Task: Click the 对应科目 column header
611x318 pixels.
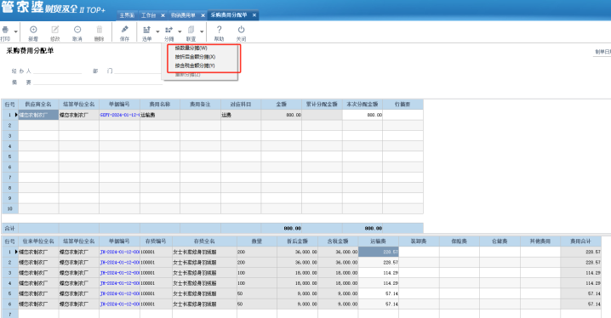Action: [x=241, y=105]
